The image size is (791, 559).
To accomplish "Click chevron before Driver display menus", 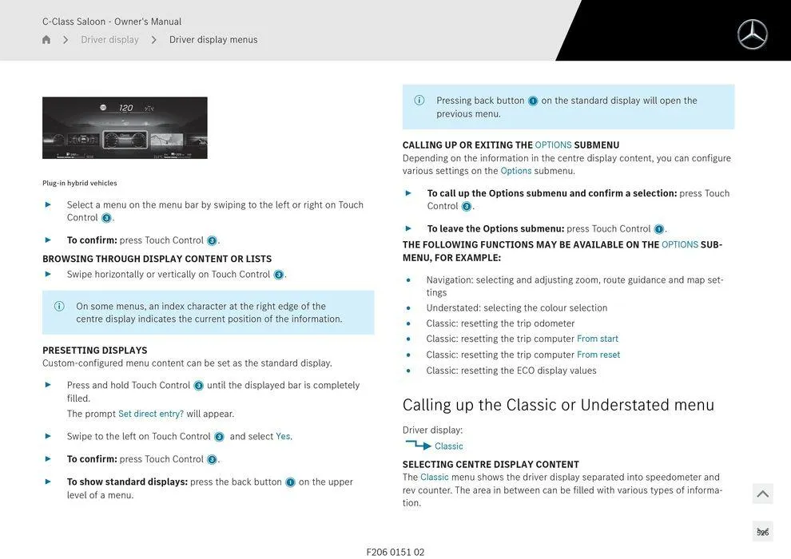I will [154, 40].
